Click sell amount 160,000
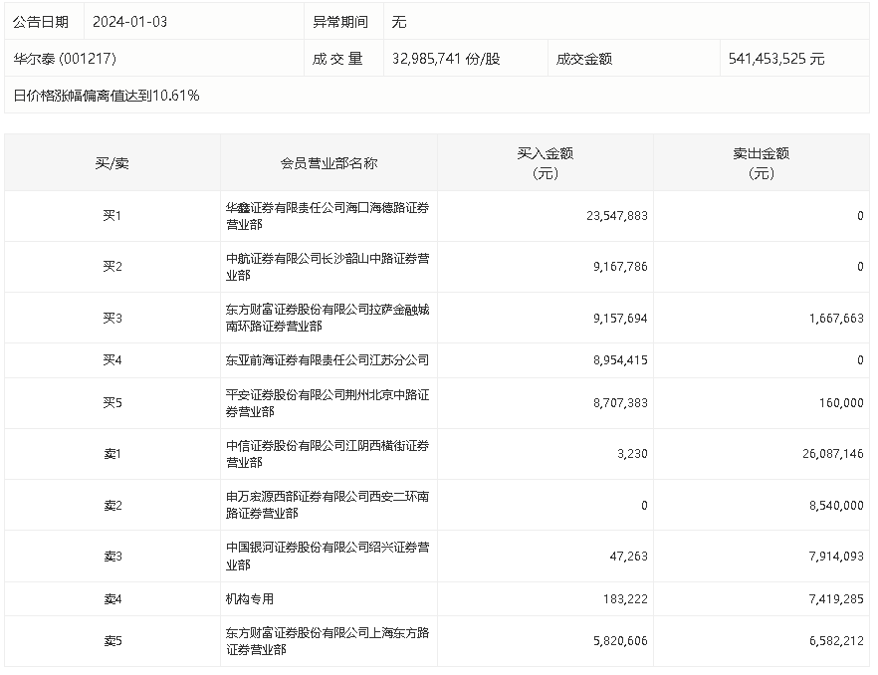 coord(841,403)
